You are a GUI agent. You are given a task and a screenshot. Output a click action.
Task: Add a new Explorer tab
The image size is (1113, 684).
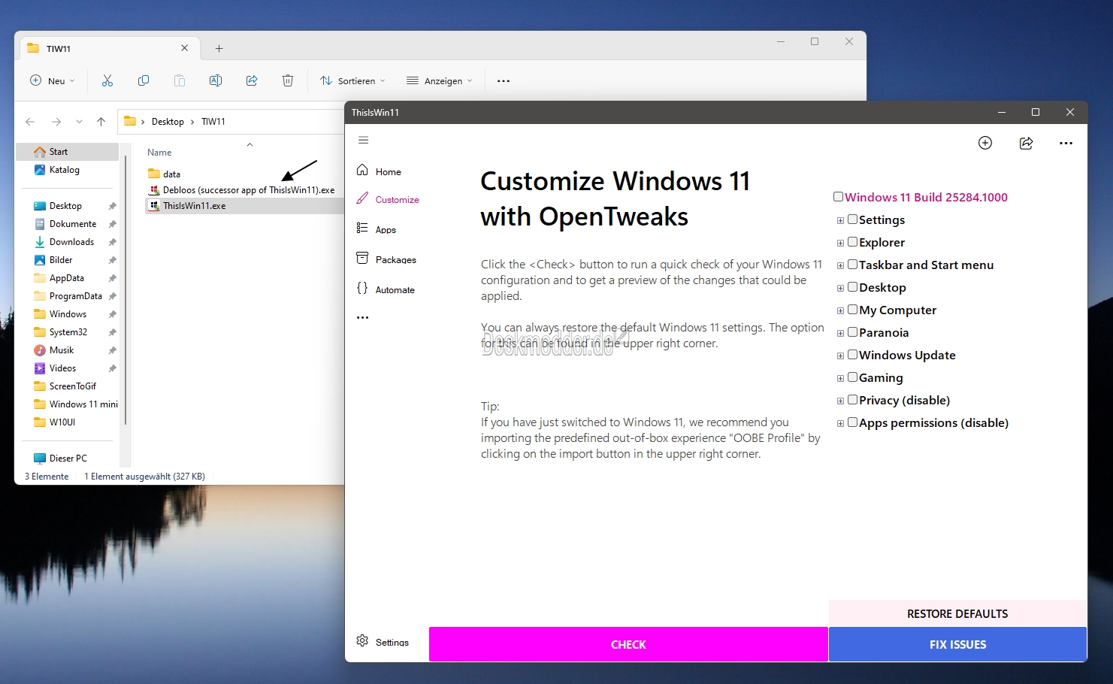[219, 48]
